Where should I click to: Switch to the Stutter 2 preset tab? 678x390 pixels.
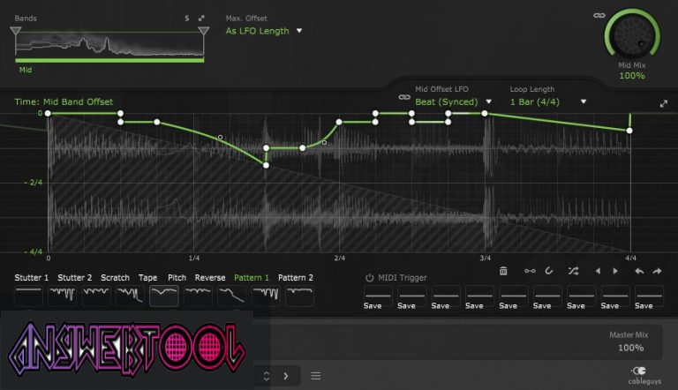point(75,278)
